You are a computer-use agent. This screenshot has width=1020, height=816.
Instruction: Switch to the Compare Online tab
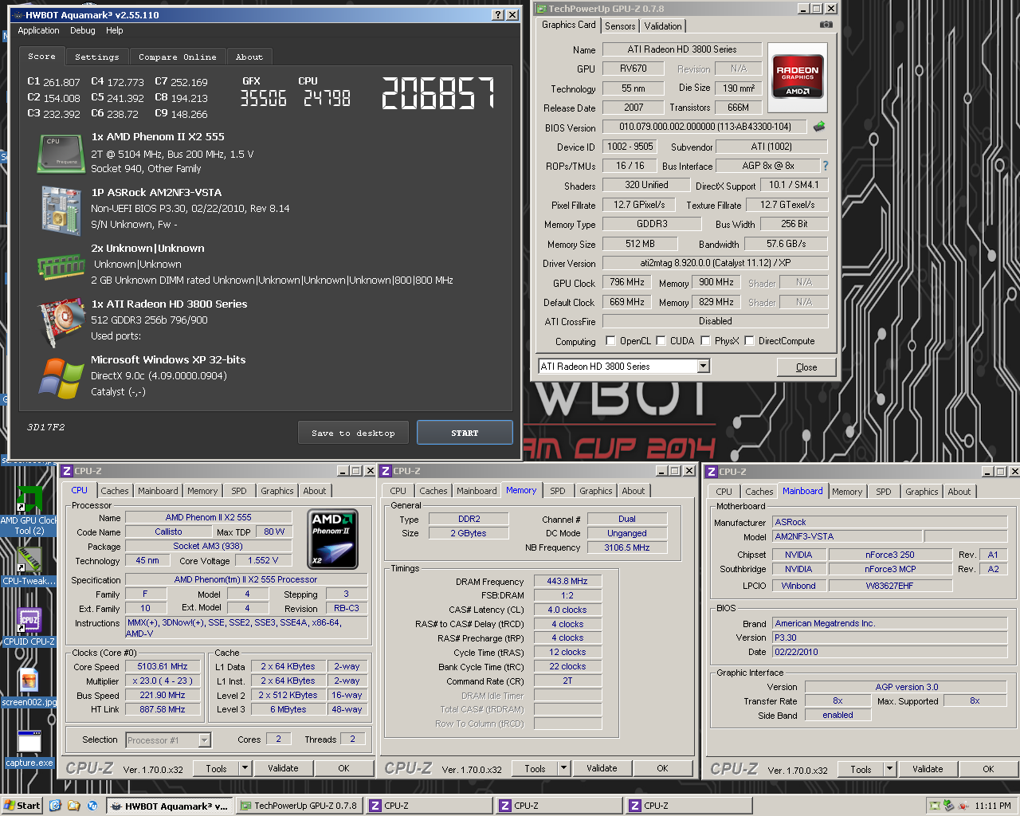pyautogui.click(x=177, y=57)
